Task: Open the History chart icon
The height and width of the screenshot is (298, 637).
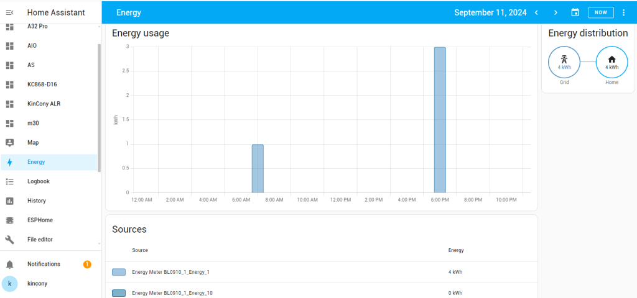Action: pos(9,201)
